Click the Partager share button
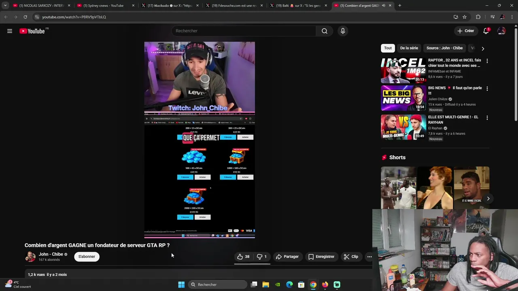 point(287,257)
